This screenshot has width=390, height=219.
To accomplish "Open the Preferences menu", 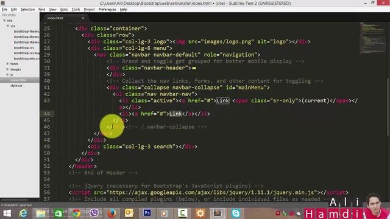I will click(x=107, y=10).
